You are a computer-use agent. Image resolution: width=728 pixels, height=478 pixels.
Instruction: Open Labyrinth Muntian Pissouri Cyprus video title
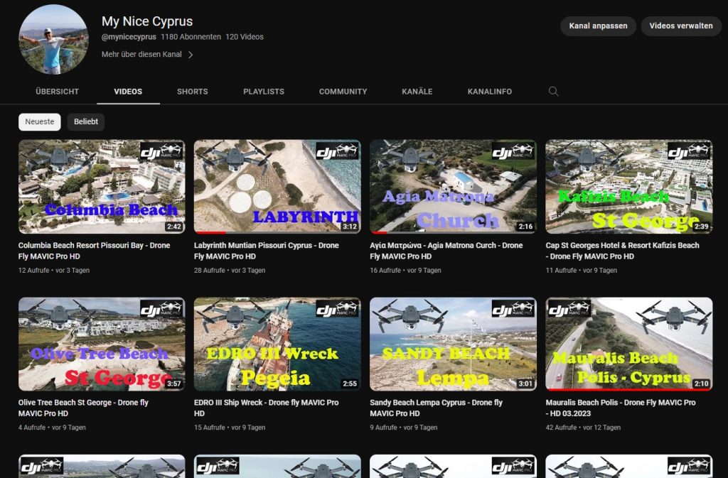pyautogui.click(x=267, y=251)
